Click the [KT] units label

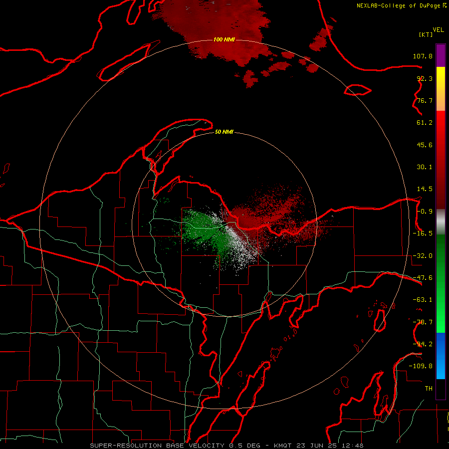[x=426, y=34]
